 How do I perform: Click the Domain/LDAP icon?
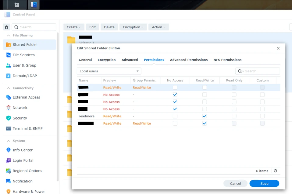pyautogui.click(x=8, y=76)
